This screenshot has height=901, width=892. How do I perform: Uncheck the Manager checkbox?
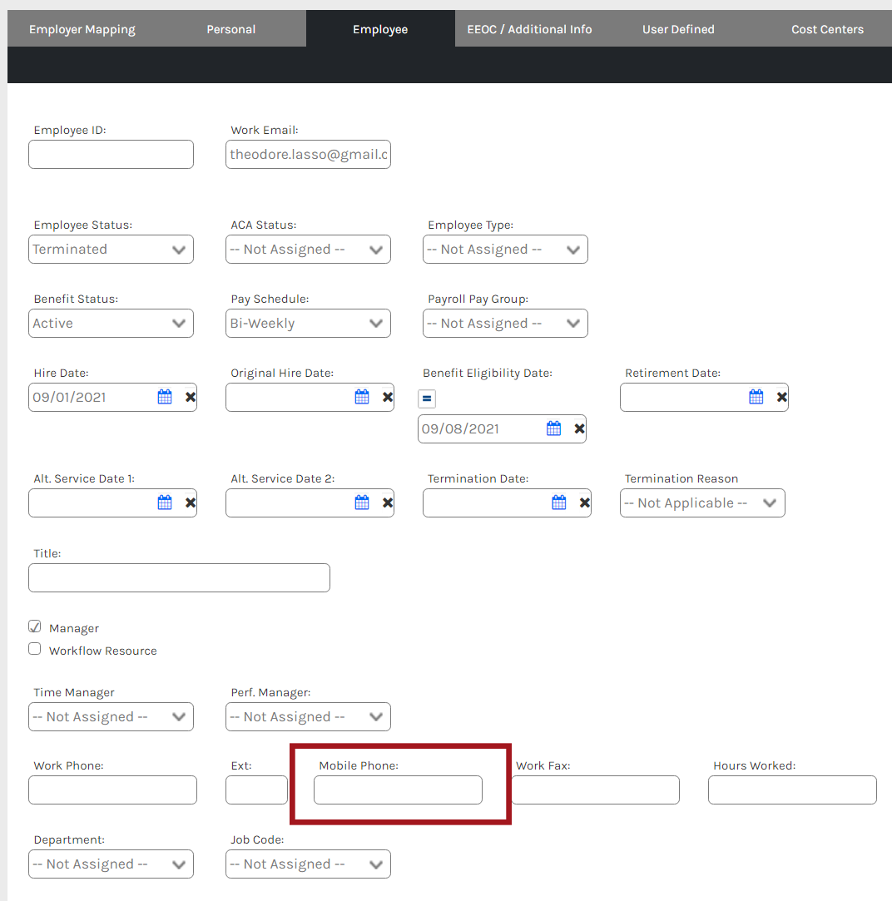[x=34, y=627]
